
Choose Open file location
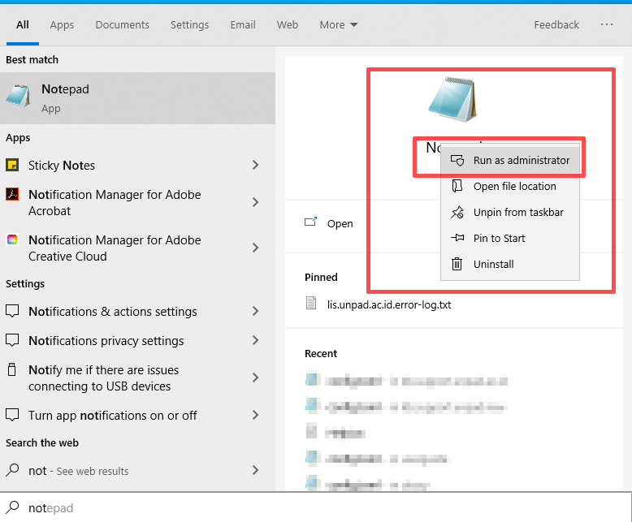pos(510,186)
